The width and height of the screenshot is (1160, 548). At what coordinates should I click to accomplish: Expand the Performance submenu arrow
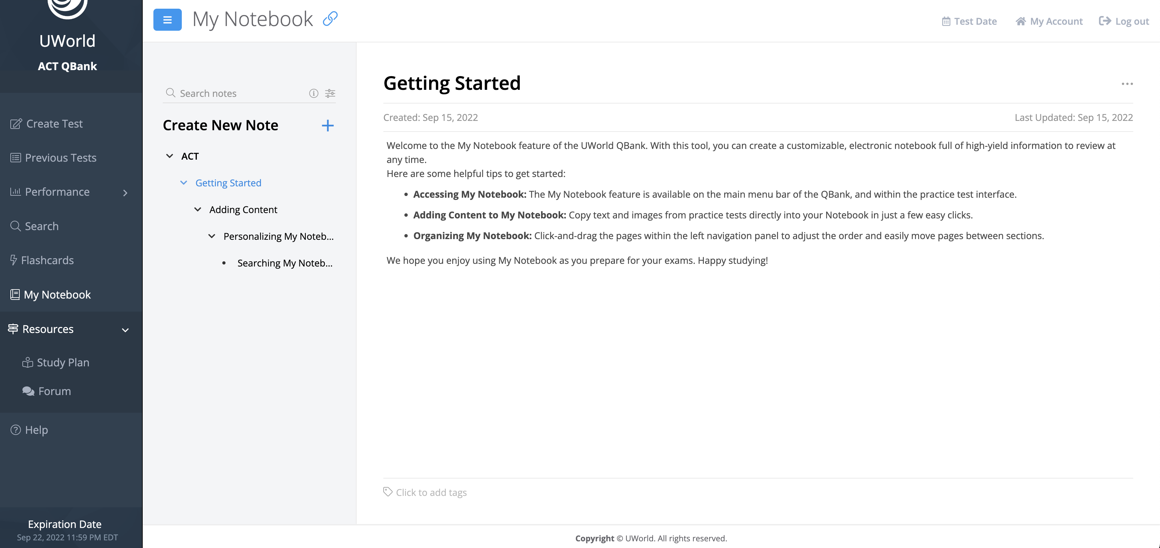125,193
